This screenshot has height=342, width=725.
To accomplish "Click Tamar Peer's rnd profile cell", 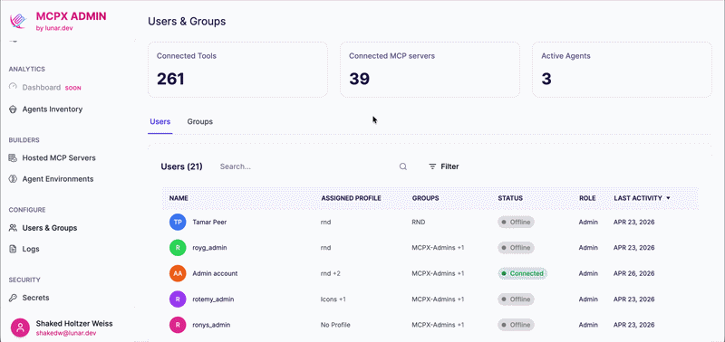I will pyautogui.click(x=325, y=222).
